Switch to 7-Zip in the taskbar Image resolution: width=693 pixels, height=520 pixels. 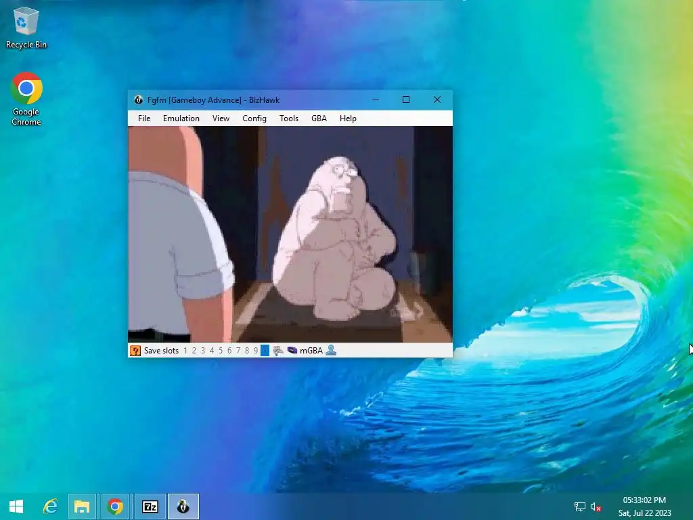(x=150, y=506)
